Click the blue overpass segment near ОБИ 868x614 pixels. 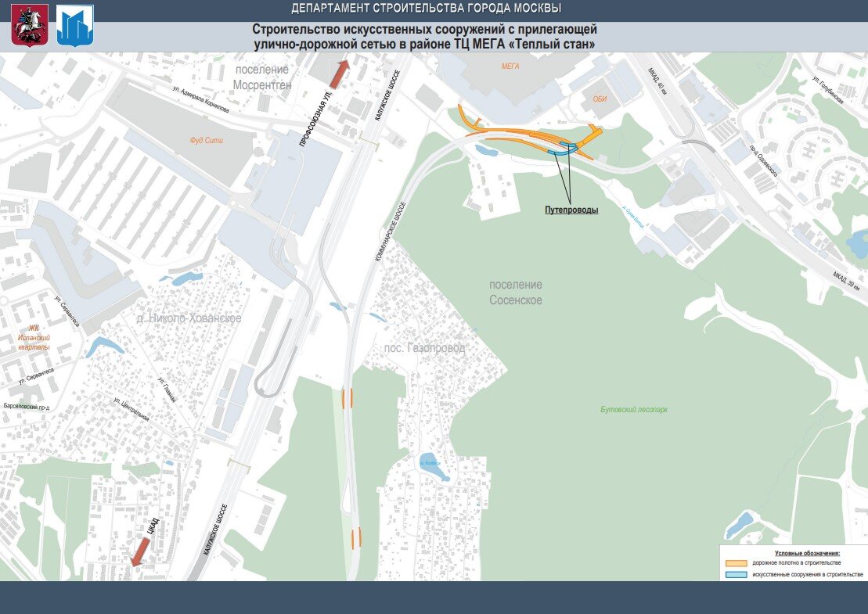pyautogui.click(x=568, y=145)
